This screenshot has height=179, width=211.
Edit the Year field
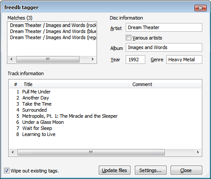[135, 60]
